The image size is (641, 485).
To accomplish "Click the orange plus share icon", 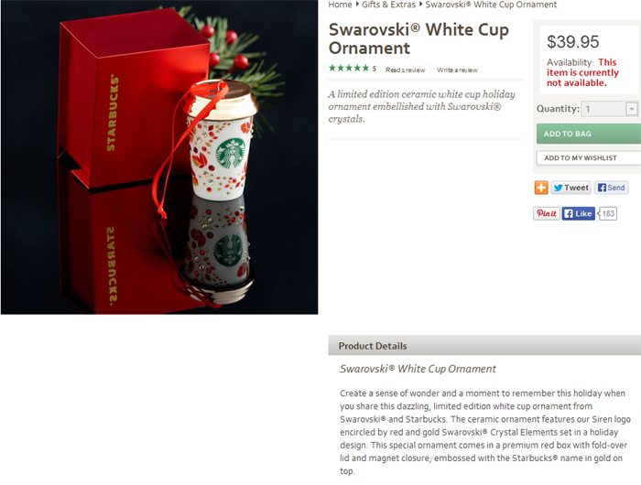I will (x=541, y=188).
